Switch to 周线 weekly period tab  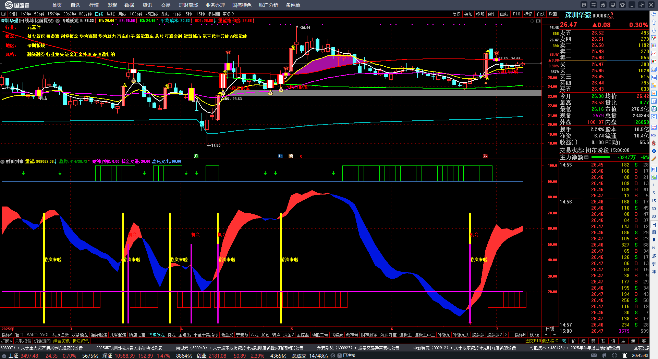coord(111,14)
